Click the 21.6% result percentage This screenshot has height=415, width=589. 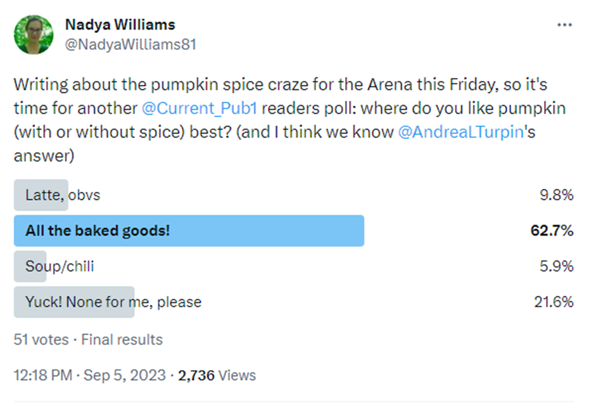(554, 302)
